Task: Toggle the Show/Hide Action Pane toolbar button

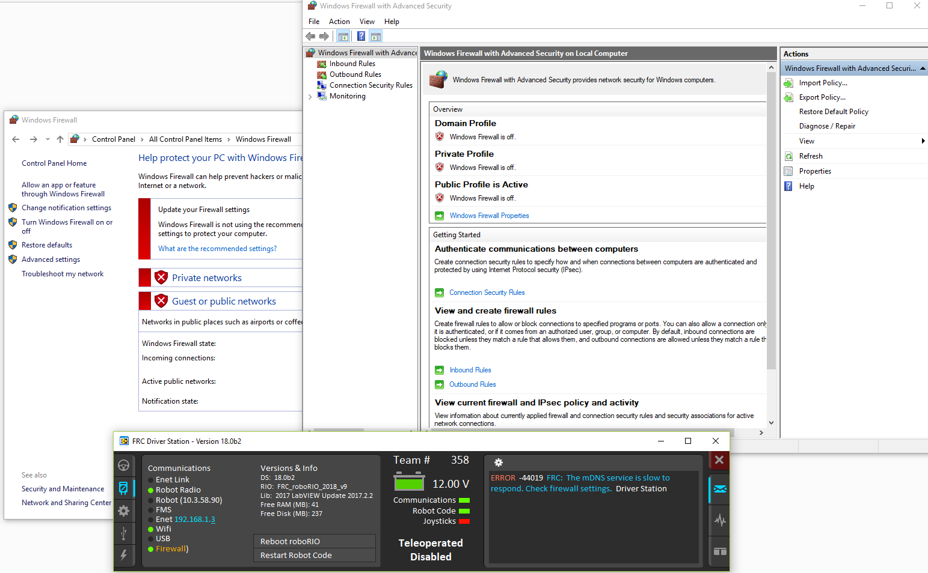Action: (376, 36)
